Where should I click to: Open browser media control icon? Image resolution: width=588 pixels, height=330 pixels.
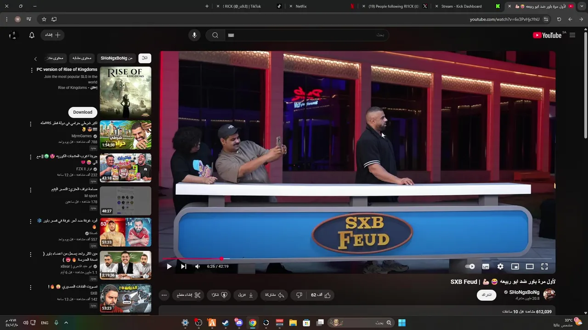(28, 19)
